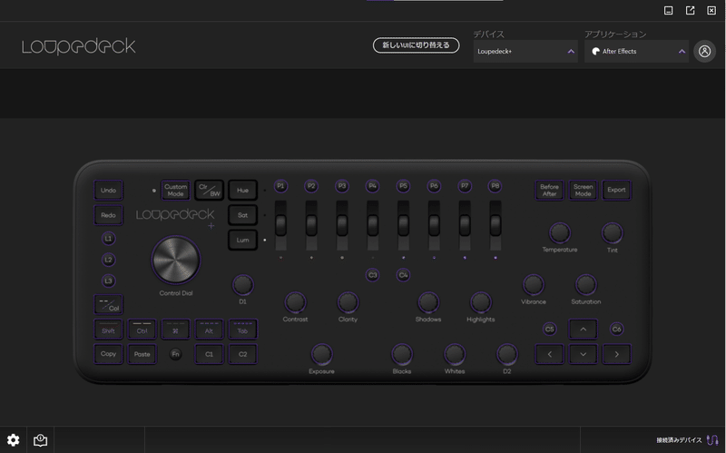Screen dimensions: 726x453
Task: Click the C1 key
Action: click(x=210, y=354)
